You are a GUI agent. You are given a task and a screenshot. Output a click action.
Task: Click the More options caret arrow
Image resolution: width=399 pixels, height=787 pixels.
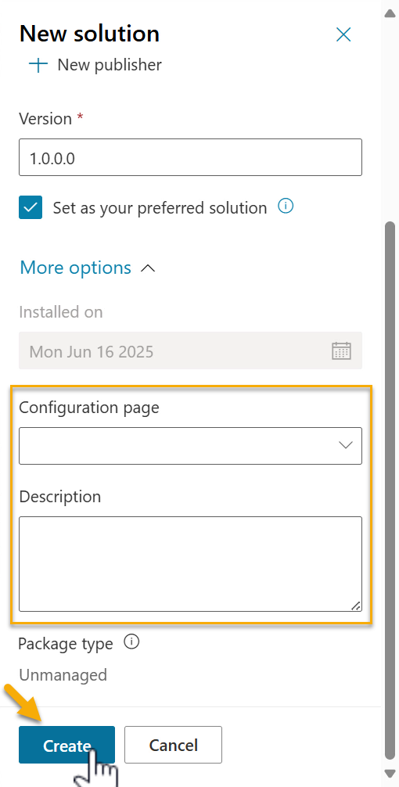click(x=148, y=268)
